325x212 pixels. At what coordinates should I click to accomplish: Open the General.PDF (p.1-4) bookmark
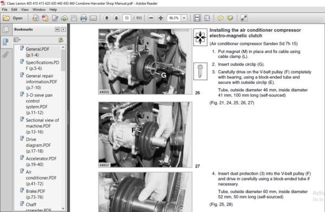tap(37, 52)
